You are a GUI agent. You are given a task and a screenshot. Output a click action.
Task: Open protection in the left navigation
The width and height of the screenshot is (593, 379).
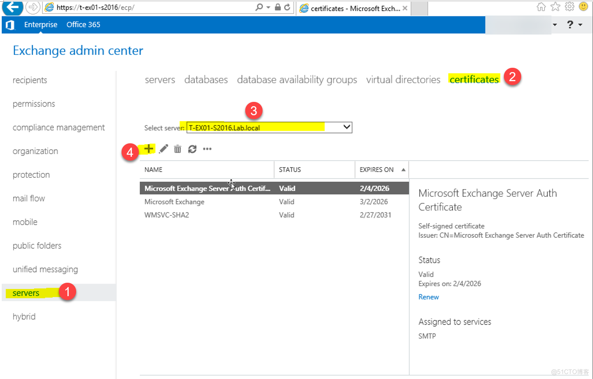[31, 175]
